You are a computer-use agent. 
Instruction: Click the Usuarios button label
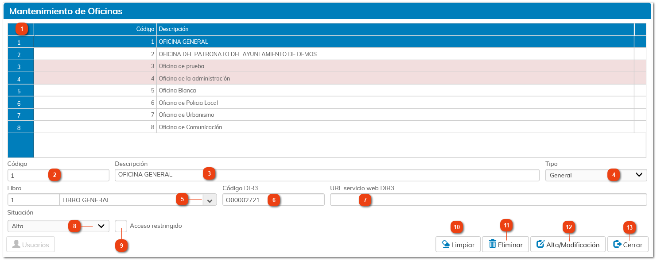pyautogui.click(x=36, y=245)
